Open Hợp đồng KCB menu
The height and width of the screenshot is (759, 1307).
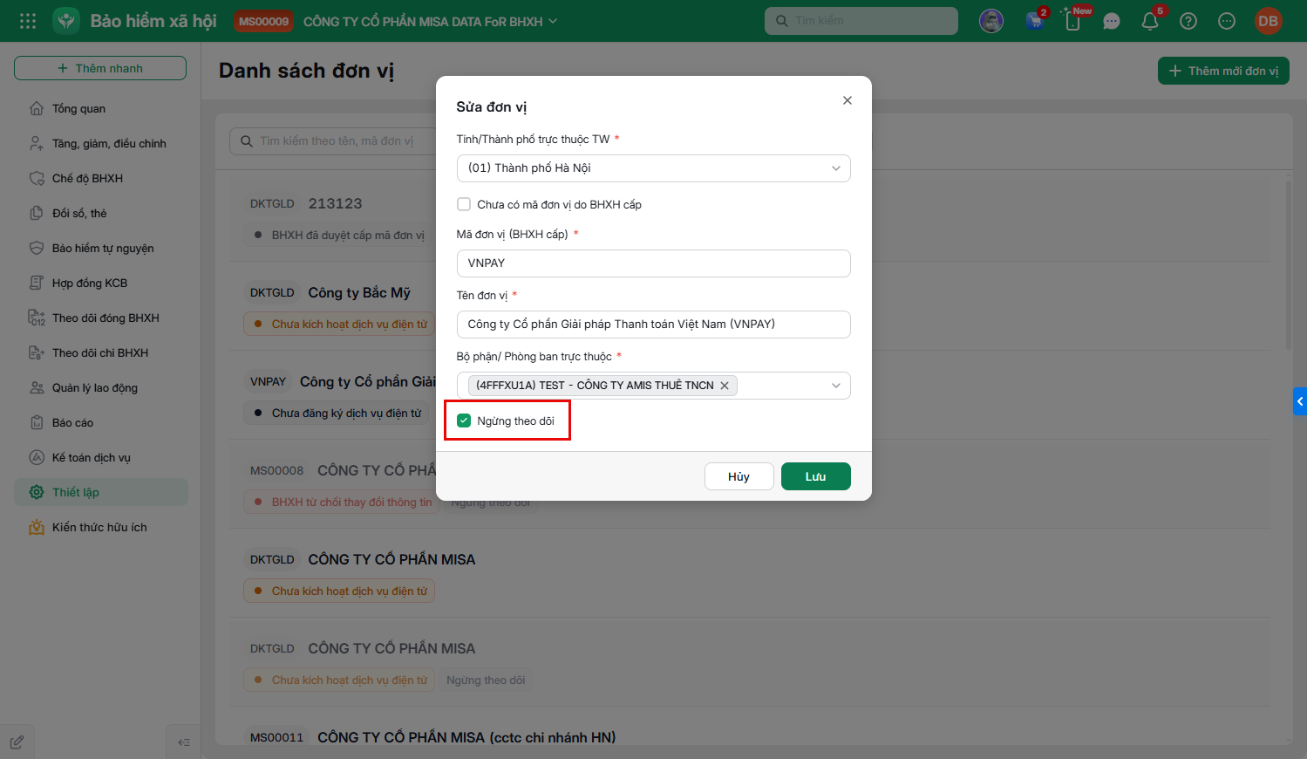point(101,283)
